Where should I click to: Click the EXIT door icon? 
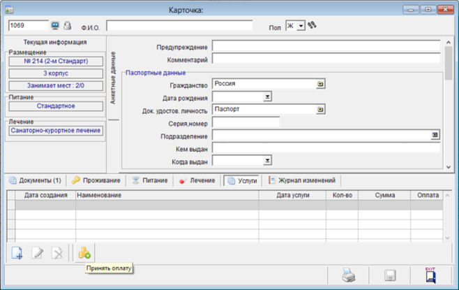430,274
